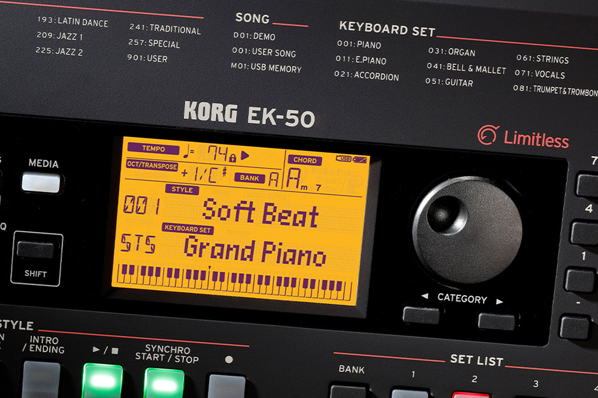Click the USB icon on the display

(x=344, y=158)
